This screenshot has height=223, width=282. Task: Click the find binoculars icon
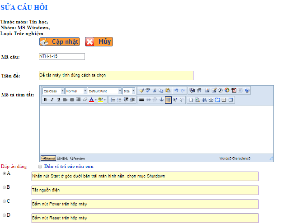click(x=204, y=100)
